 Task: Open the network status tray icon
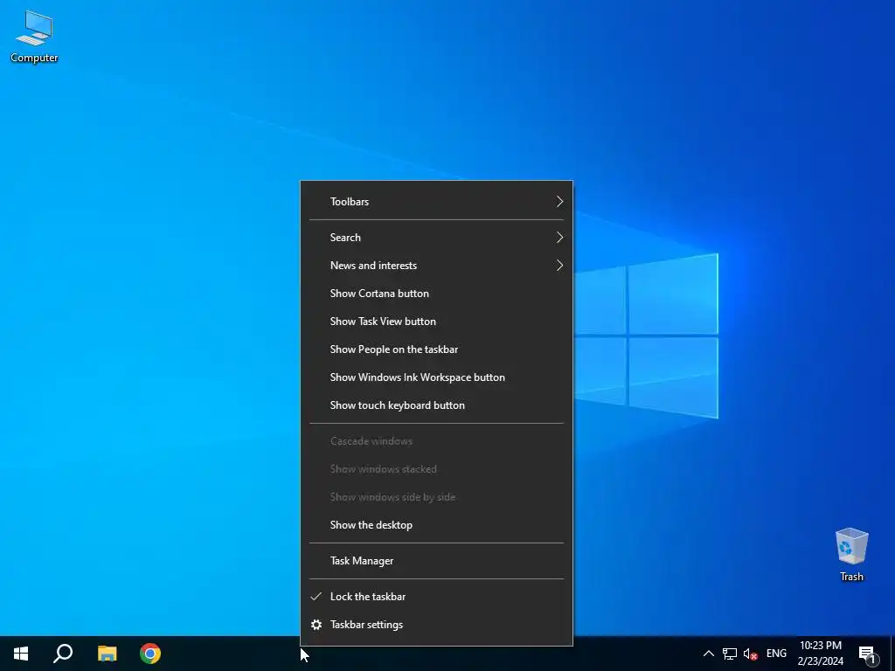point(730,654)
